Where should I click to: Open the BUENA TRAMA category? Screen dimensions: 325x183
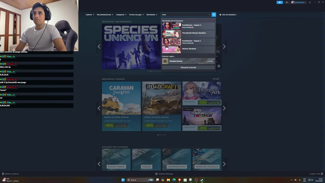[x=116, y=160]
